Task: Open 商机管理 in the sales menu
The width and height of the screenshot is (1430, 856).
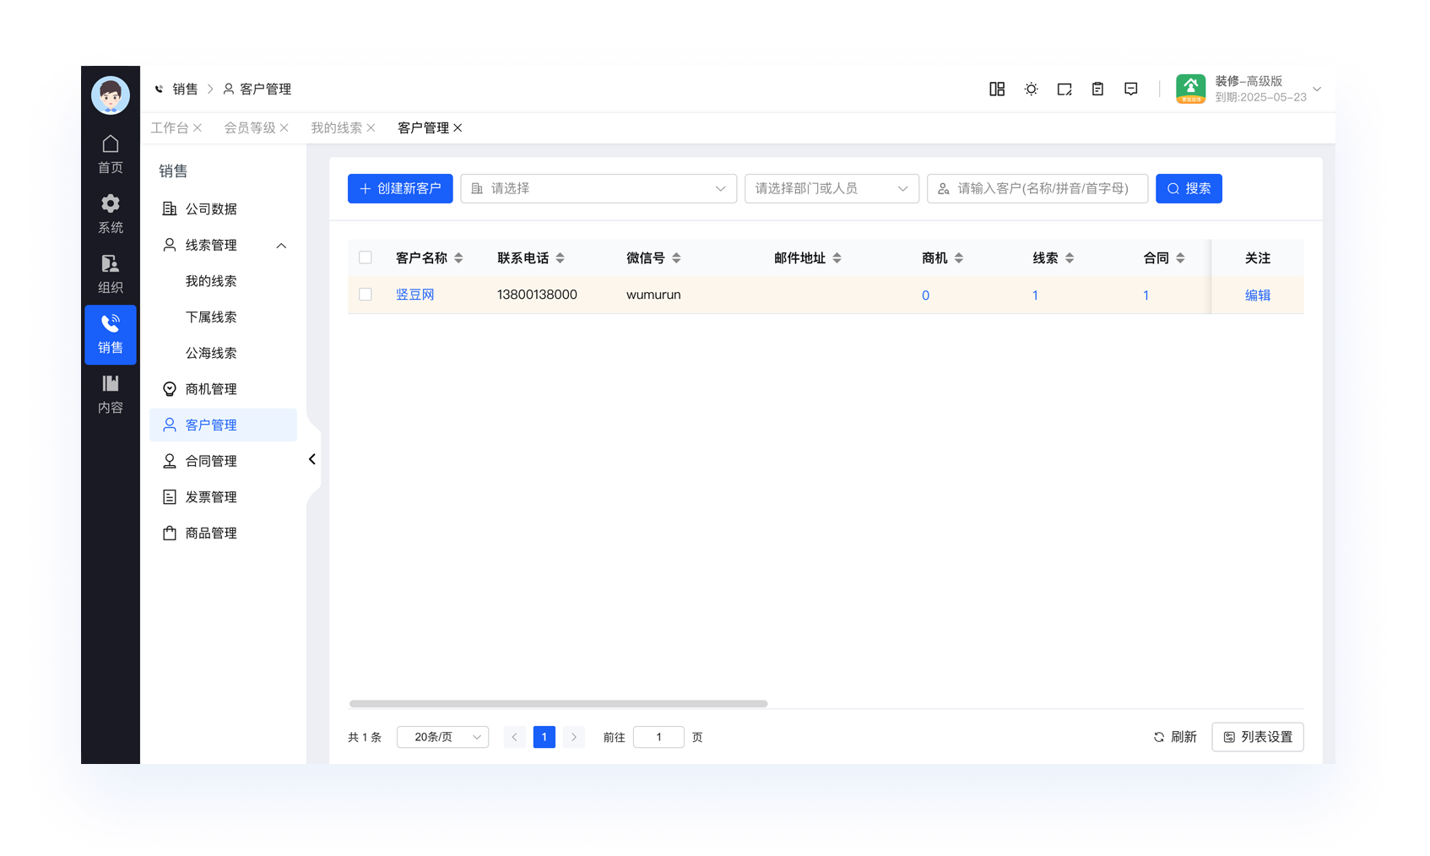Action: click(x=224, y=389)
